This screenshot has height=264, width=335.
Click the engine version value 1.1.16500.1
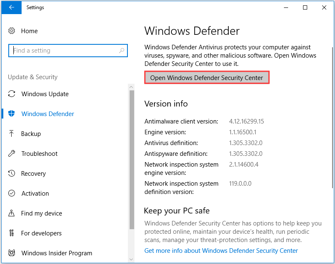pyautogui.click(x=242, y=132)
